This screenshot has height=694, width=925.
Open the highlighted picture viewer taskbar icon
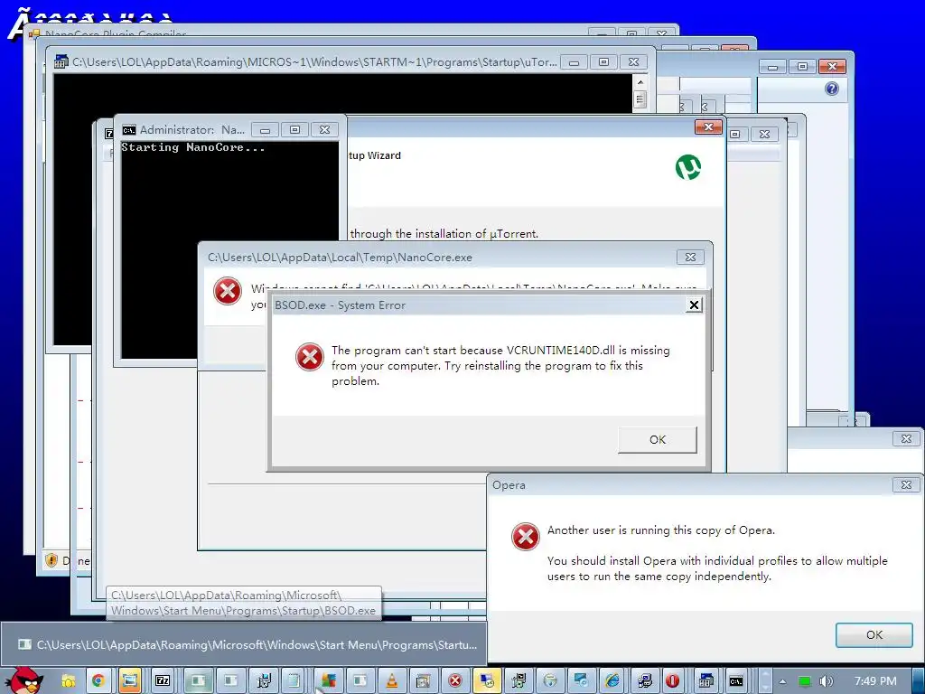click(130, 681)
